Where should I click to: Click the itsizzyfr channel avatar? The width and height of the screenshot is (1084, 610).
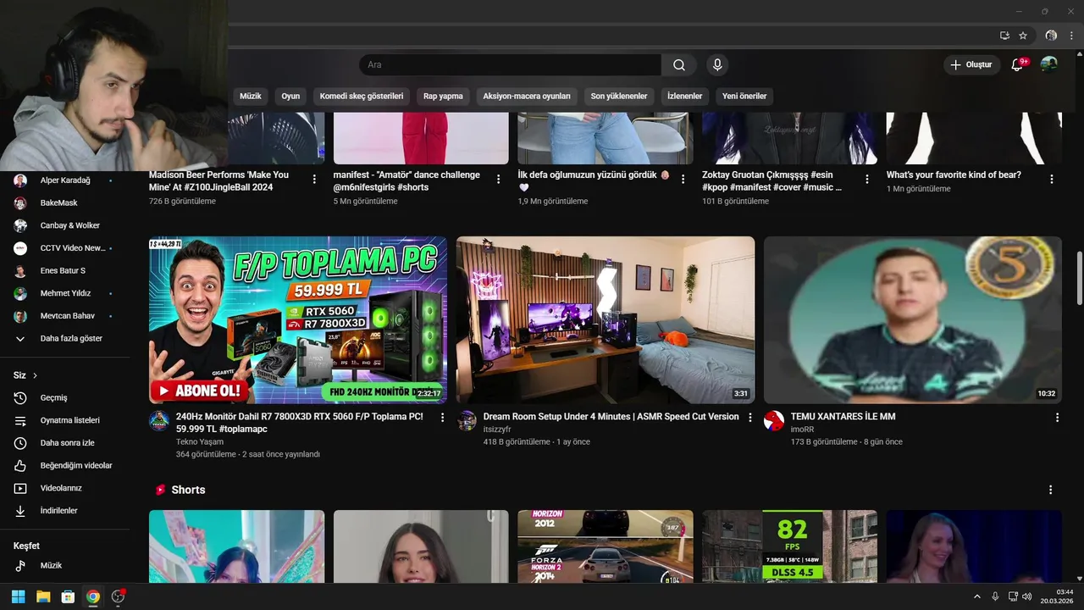click(x=467, y=421)
